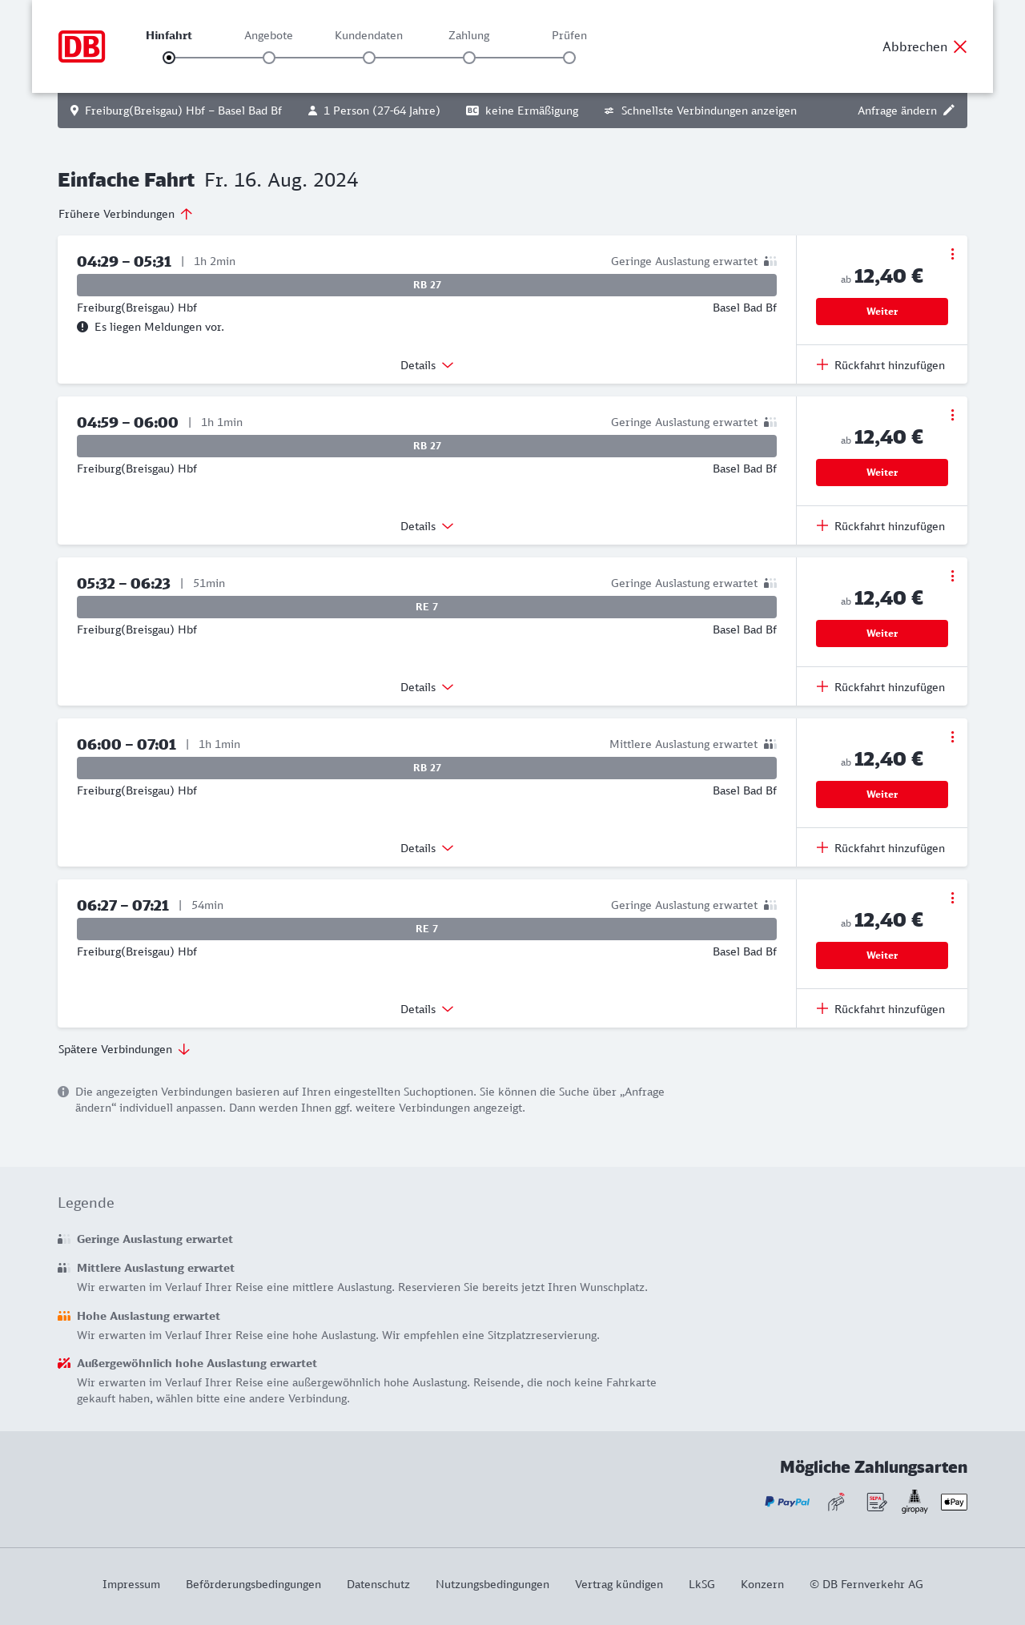1025x1625 pixels.
Task: Click the alert icon beside Es liegen Meldungen vor
Action: 82,327
